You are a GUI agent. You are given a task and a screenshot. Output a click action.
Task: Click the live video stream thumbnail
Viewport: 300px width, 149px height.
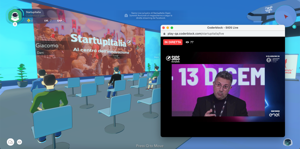coord(218,90)
